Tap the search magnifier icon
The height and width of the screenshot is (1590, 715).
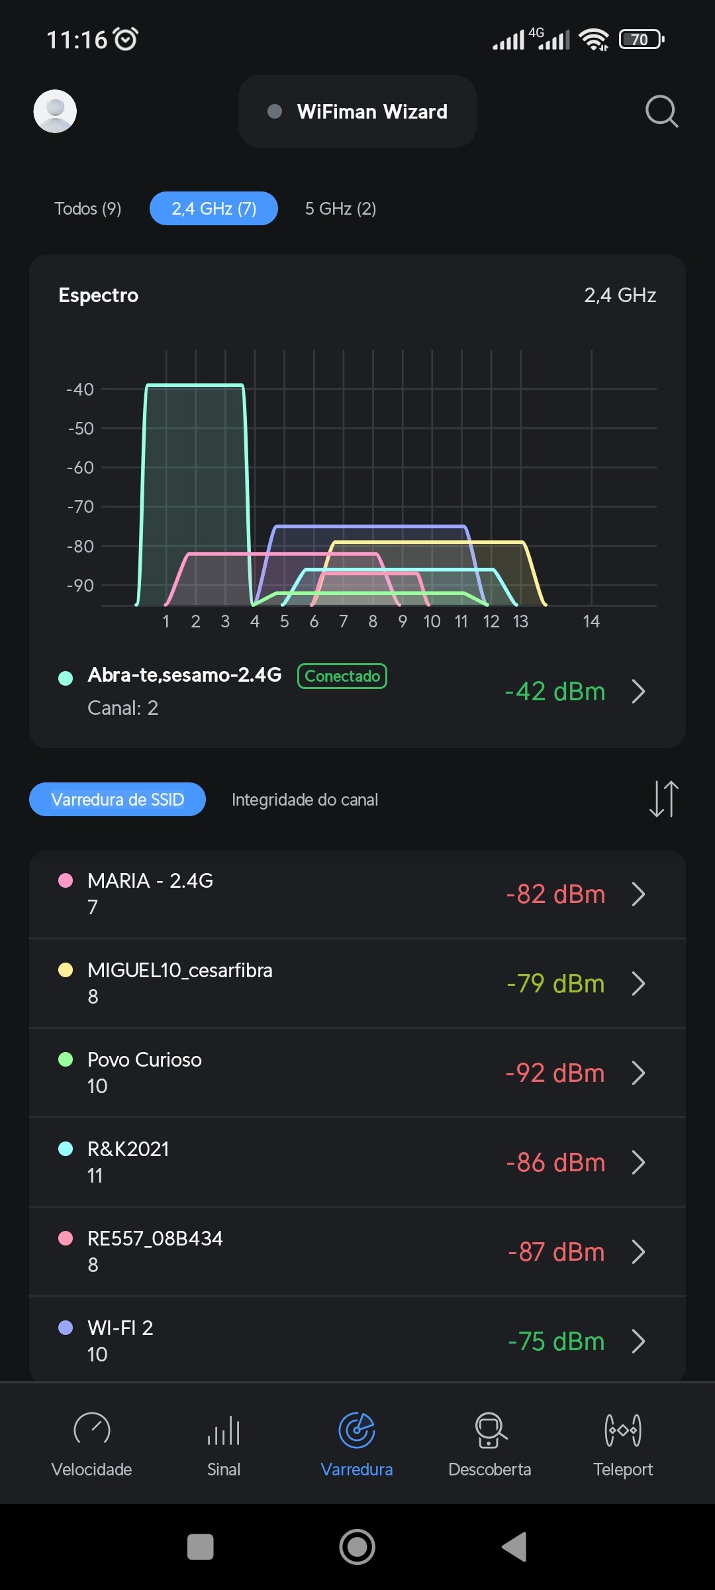tap(661, 111)
